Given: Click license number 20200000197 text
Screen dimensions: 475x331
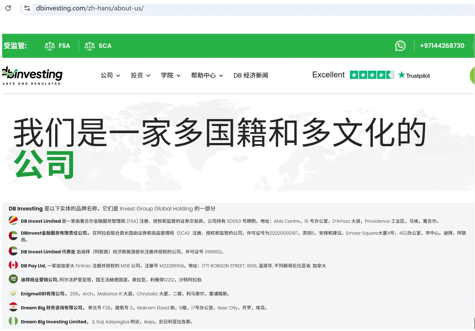Looking at the screenshot, I should 284,233.
